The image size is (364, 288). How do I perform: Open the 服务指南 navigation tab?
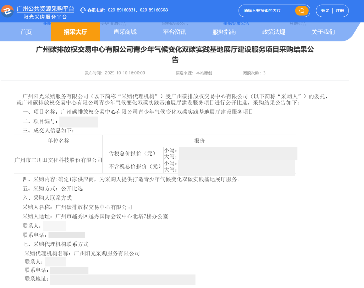coord(224,32)
